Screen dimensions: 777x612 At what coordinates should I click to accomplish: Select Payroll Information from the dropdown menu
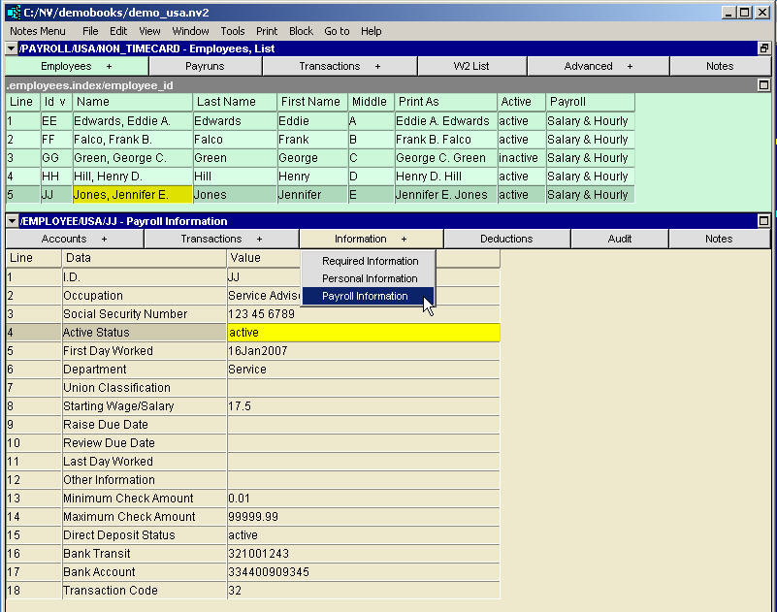tap(365, 296)
